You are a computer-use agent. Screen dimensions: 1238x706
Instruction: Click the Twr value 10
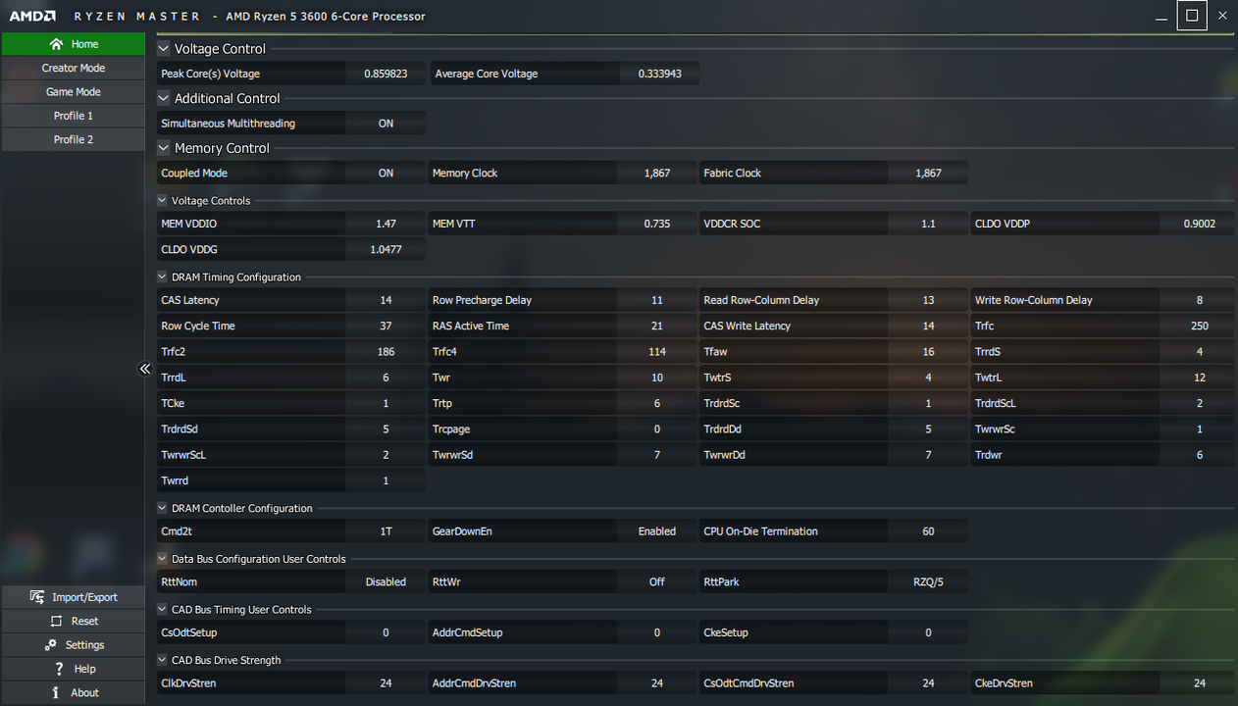pyautogui.click(x=657, y=378)
